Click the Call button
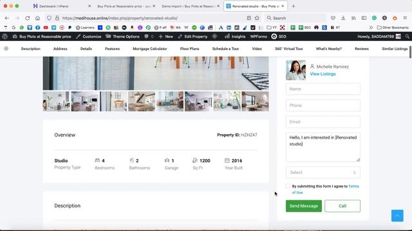412x231 pixels. point(342,206)
